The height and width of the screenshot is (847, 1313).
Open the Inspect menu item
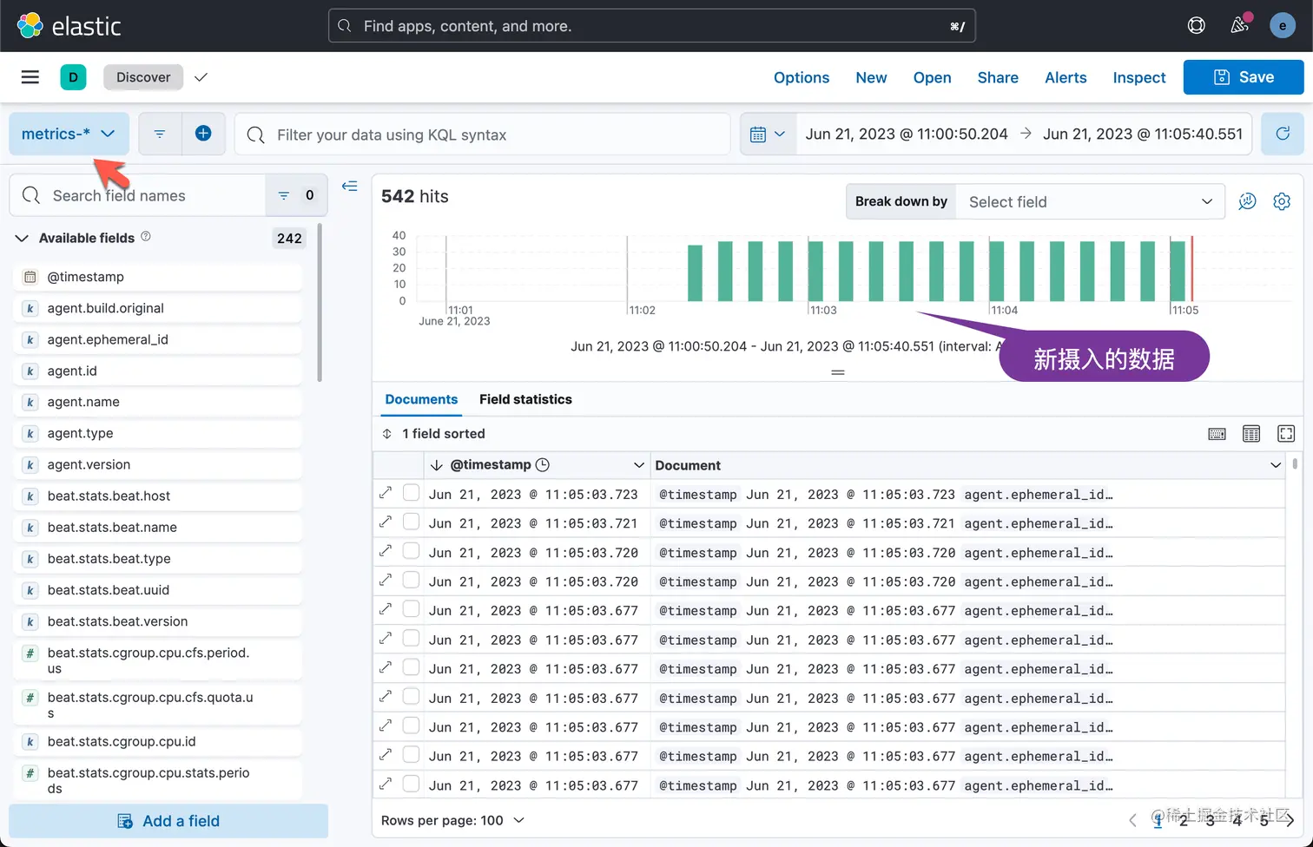click(1139, 77)
